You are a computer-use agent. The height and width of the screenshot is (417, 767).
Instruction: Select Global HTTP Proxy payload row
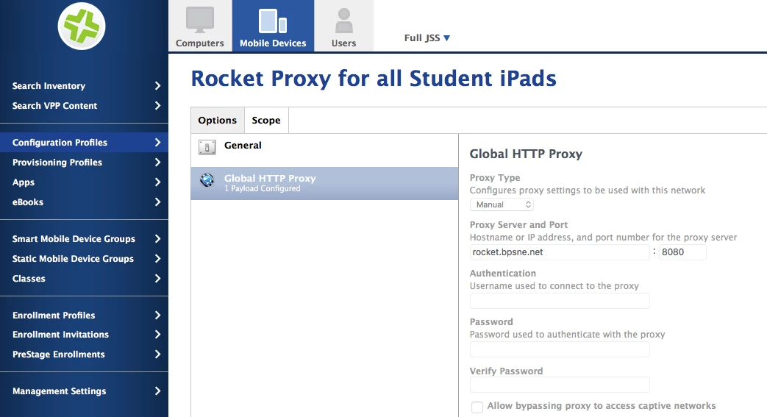pyautogui.click(x=324, y=183)
